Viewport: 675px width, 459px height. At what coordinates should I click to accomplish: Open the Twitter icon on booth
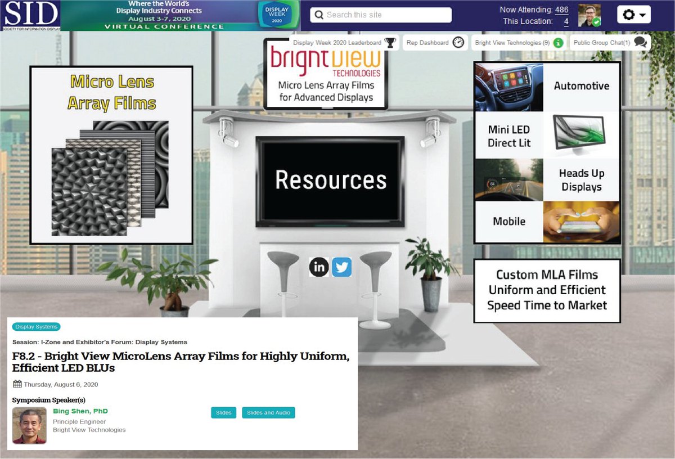341,267
